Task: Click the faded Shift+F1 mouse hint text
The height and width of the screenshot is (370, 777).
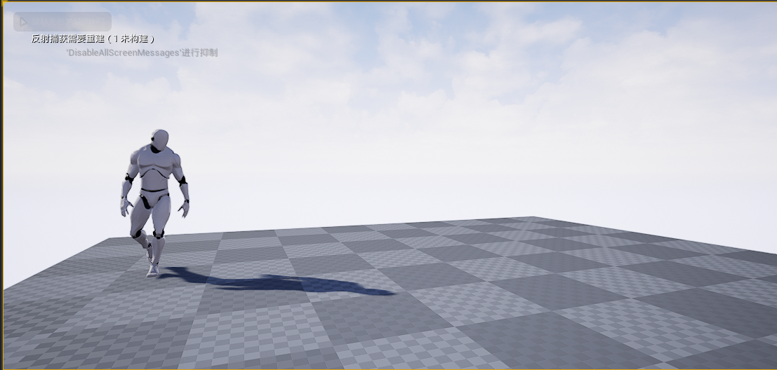Action: point(69,22)
